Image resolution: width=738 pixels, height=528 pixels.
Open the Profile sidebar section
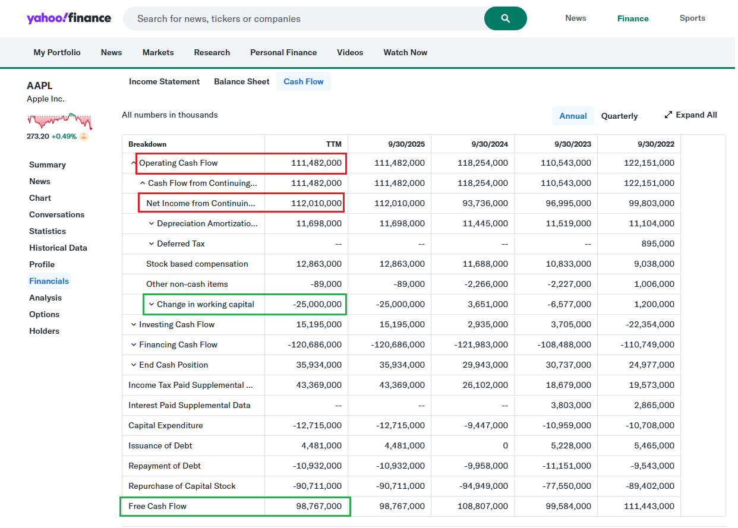point(42,264)
